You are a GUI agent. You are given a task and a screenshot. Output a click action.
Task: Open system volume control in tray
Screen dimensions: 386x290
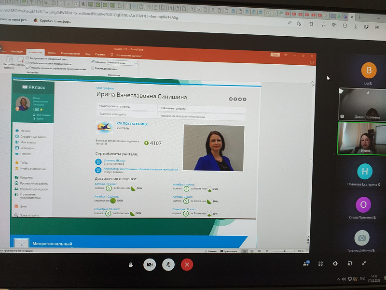[x=344, y=279]
